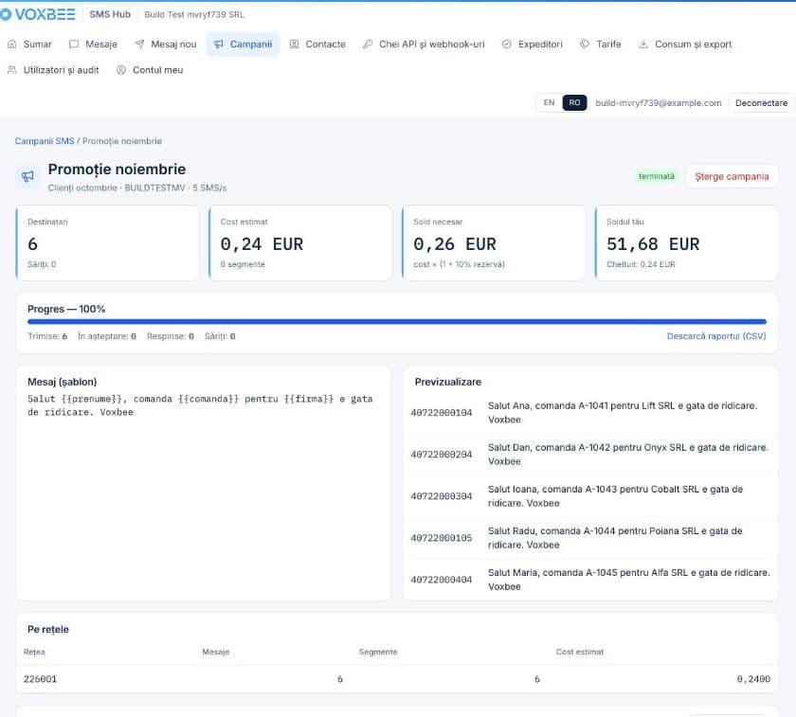Open Chei API și webhook-uri
This screenshot has height=717, width=796.
click(424, 45)
